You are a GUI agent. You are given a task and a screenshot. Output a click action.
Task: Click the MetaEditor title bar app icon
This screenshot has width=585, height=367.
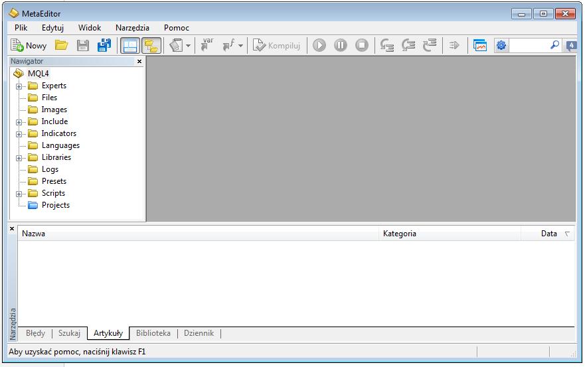click(14, 13)
